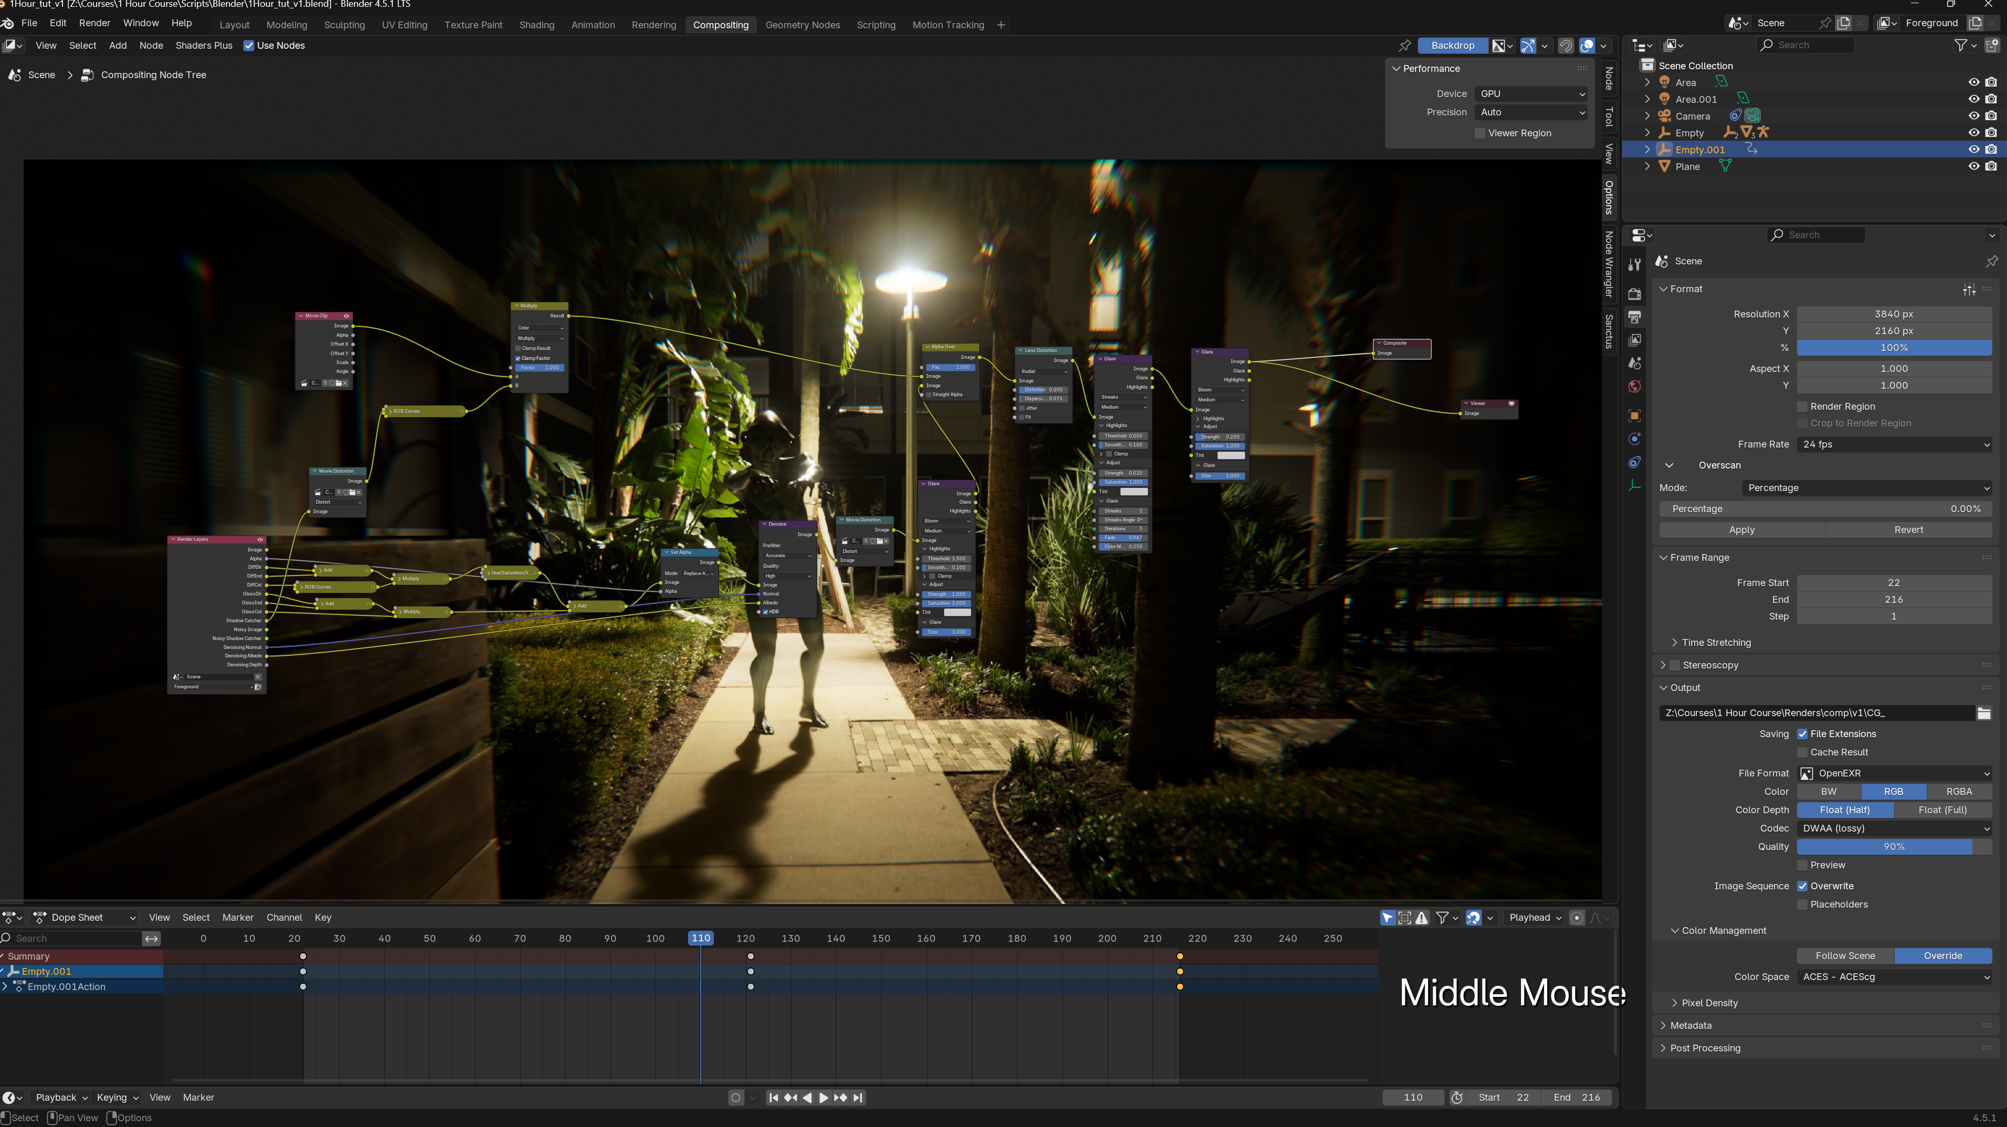Viewport: 2007px width, 1127px height.
Task: Open the Render menu
Action: pos(94,24)
